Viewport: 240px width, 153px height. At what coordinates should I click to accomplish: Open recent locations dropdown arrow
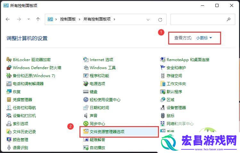29,19
